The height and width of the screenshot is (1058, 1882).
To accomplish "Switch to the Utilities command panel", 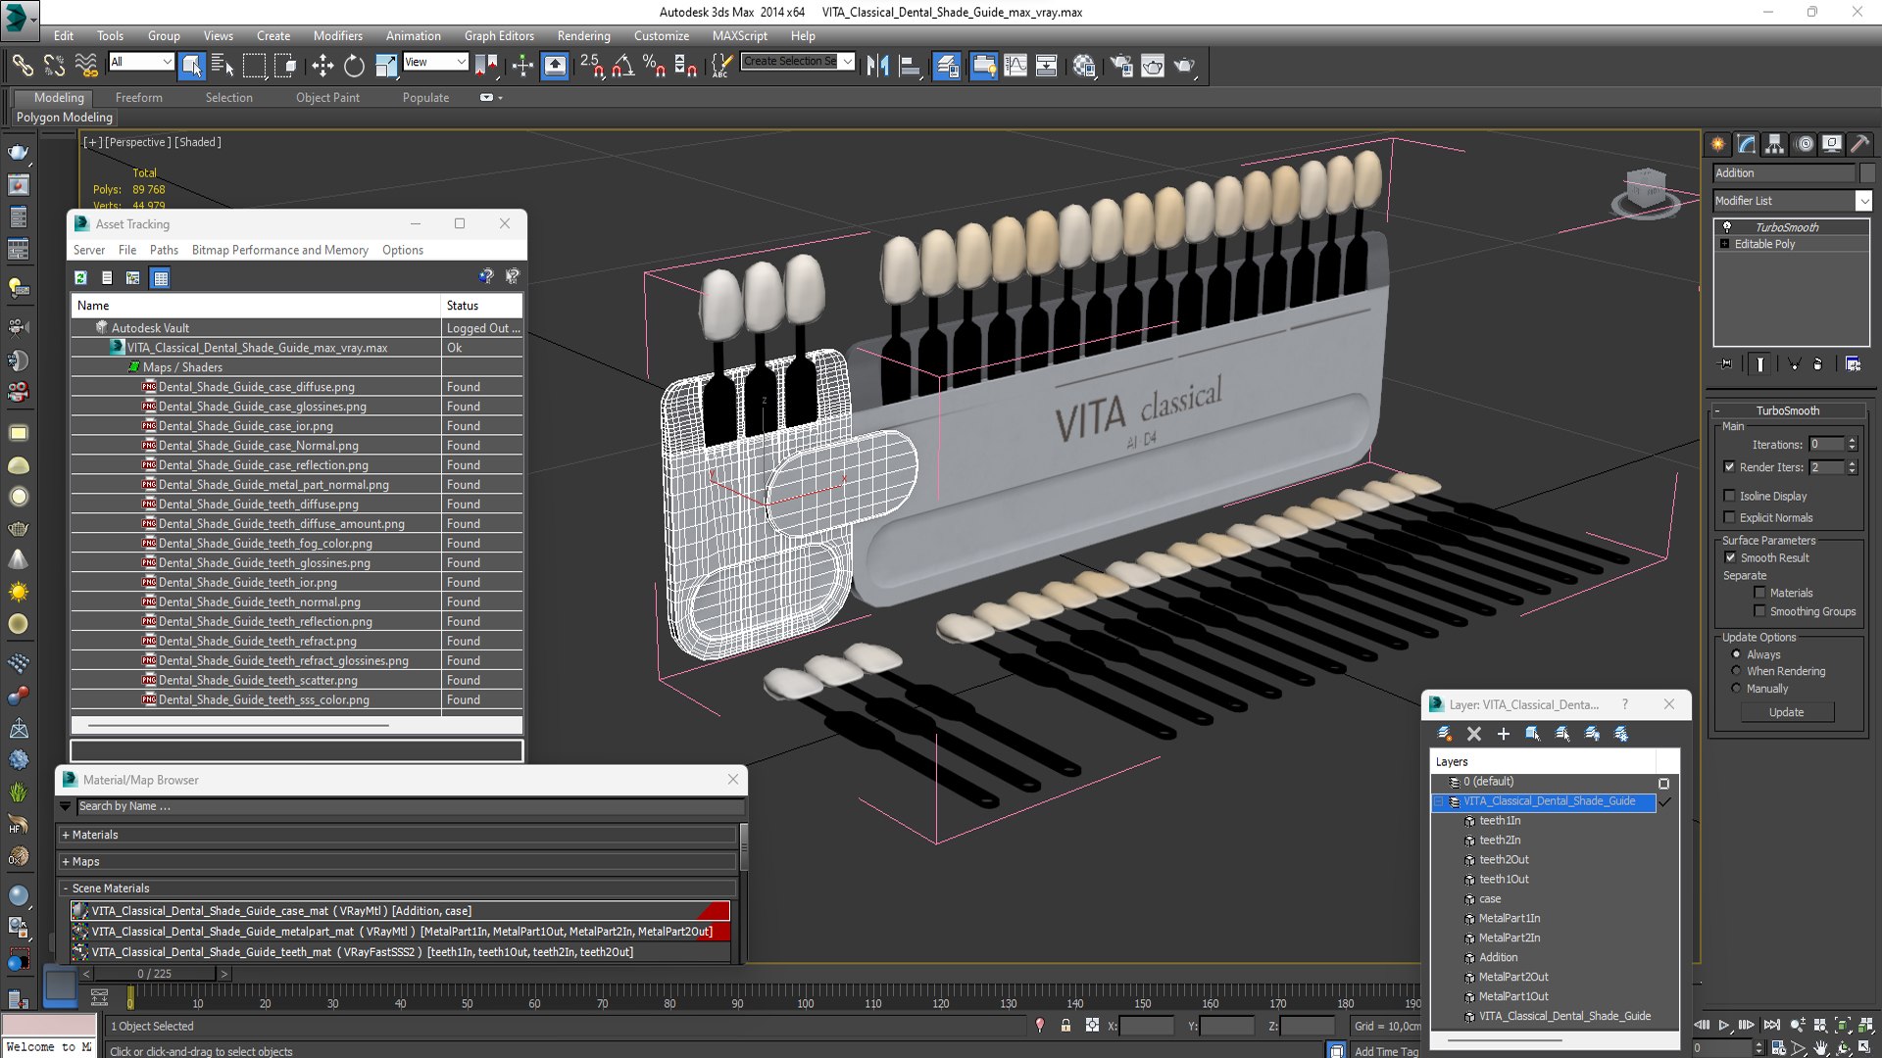I will click(1859, 144).
